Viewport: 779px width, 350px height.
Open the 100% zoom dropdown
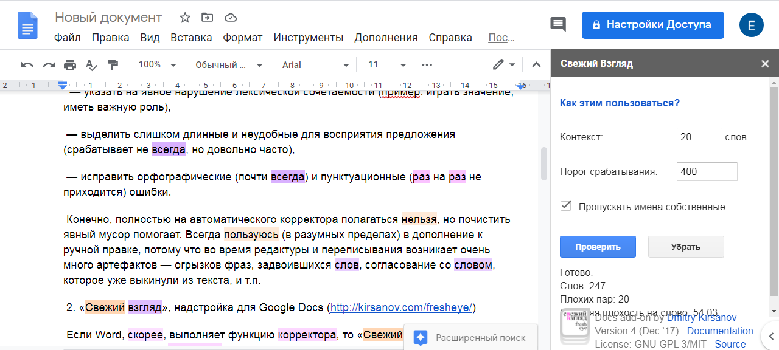pos(156,65)
